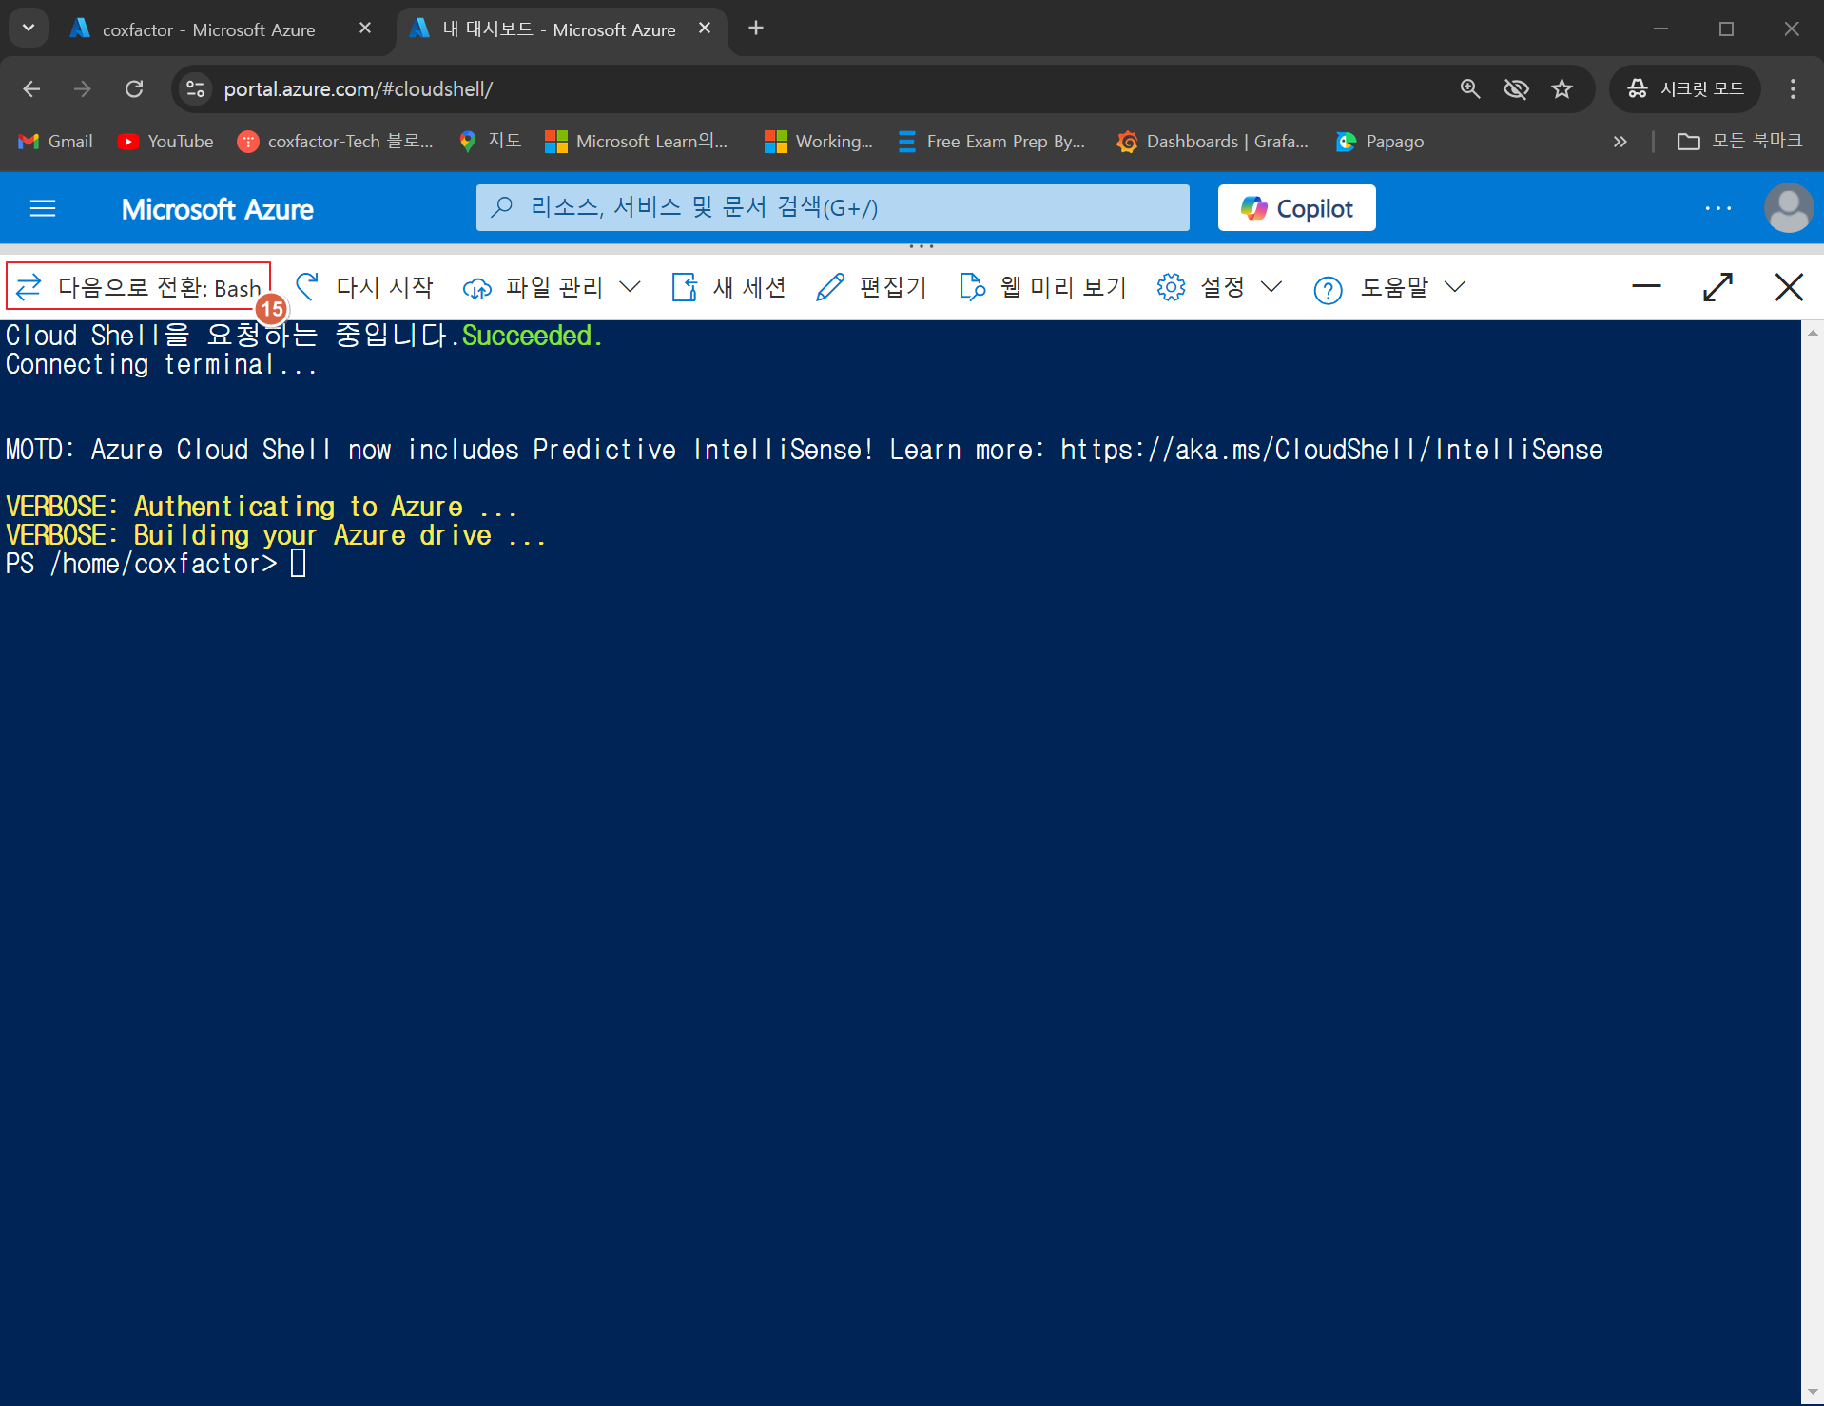Image resolution: width=1824 pixels, height=1406 pixels.
Task: Open the Papago bookmark
Action: coord(1380,141)
